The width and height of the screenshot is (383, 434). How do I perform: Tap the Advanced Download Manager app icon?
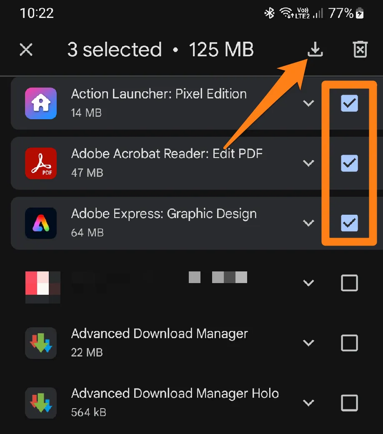pyautogui.click(x=41, y=343)
